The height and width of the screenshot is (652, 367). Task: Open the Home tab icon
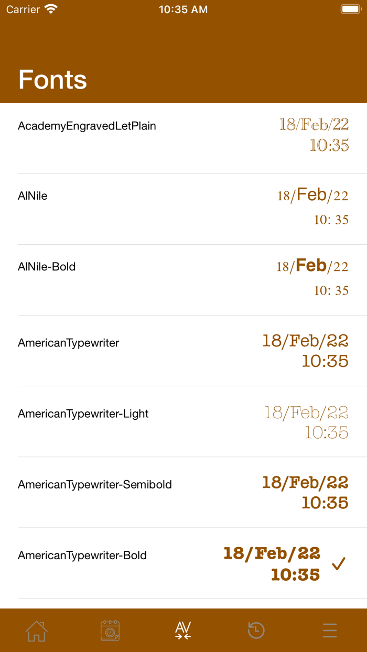coord(37,630)
